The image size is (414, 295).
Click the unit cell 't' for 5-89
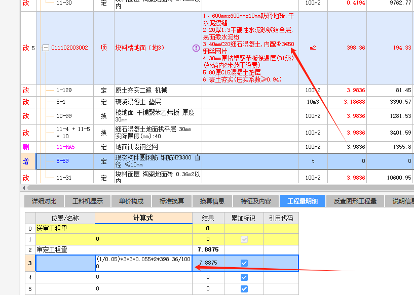click(x=313, y=161)
